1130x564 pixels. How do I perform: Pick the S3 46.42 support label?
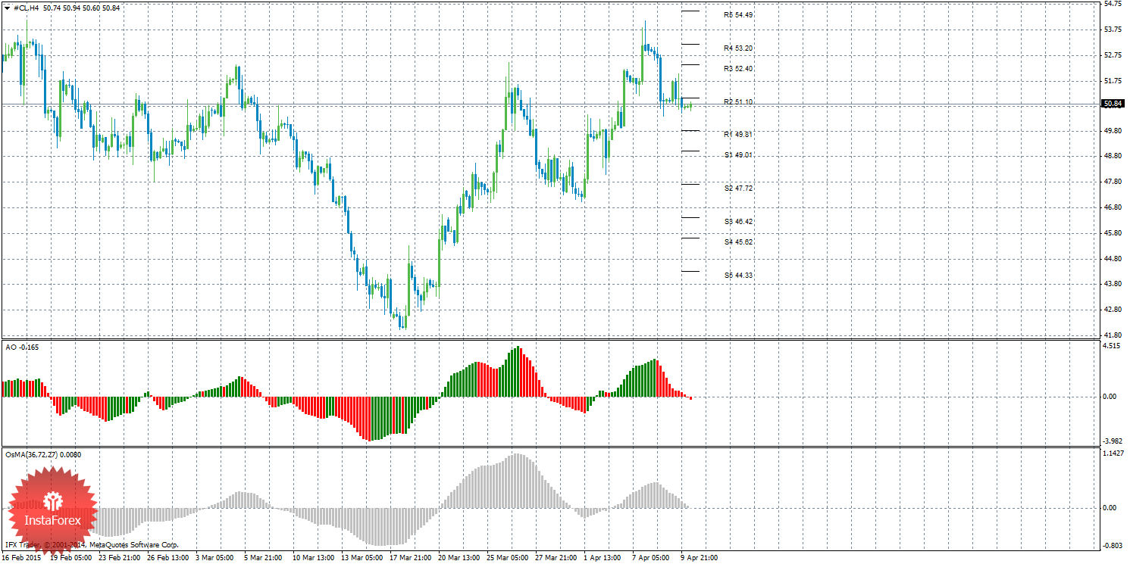coord(738,222)
